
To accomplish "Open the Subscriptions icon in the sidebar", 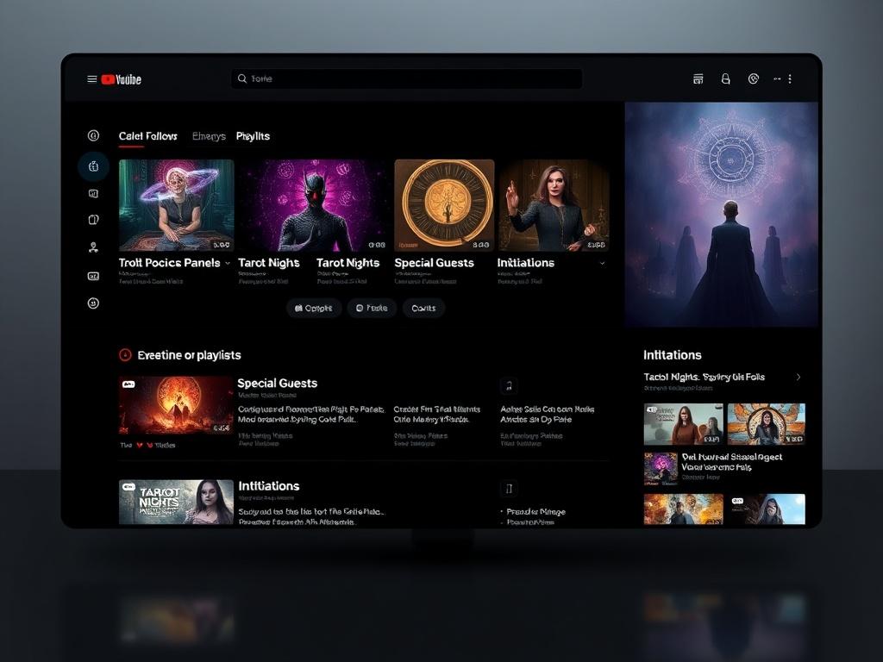I will pyautogui.click(x=93, y=193).
